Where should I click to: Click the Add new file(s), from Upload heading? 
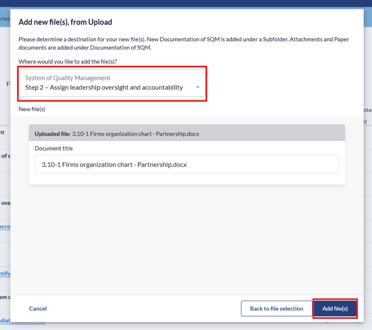66,22
